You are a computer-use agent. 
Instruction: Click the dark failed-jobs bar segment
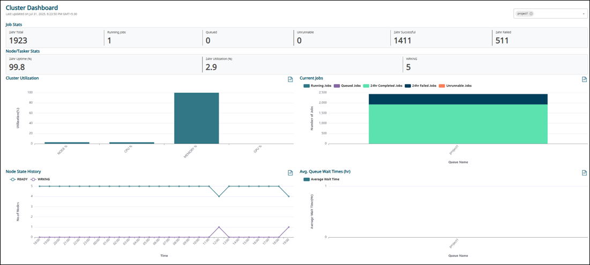[x=458, y=99]
